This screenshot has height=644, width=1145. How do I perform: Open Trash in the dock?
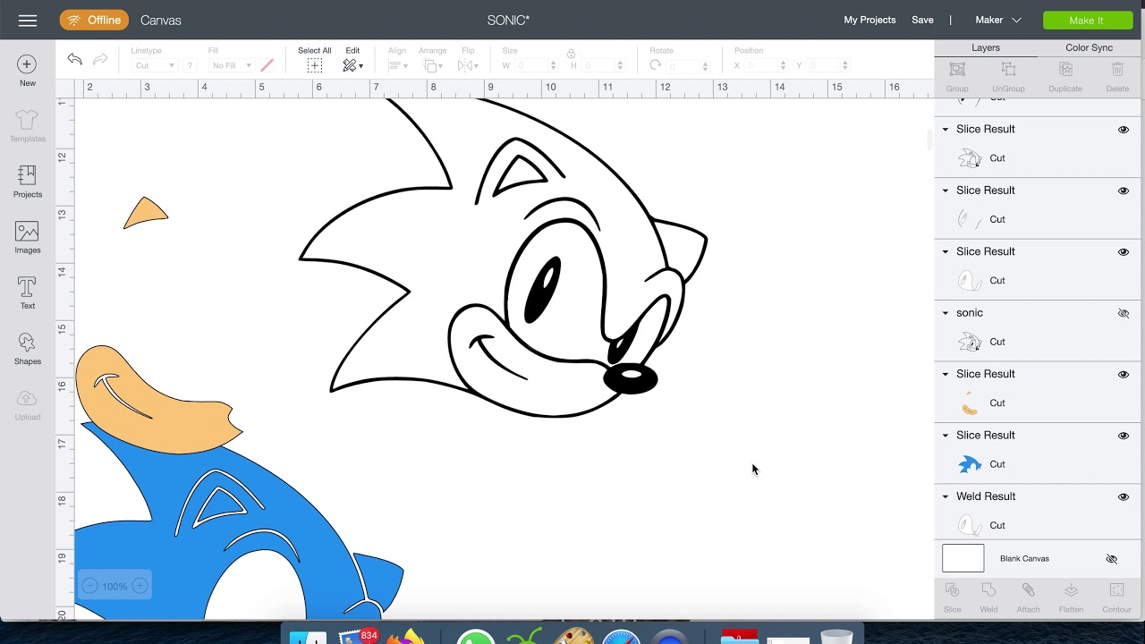point(836,637)
